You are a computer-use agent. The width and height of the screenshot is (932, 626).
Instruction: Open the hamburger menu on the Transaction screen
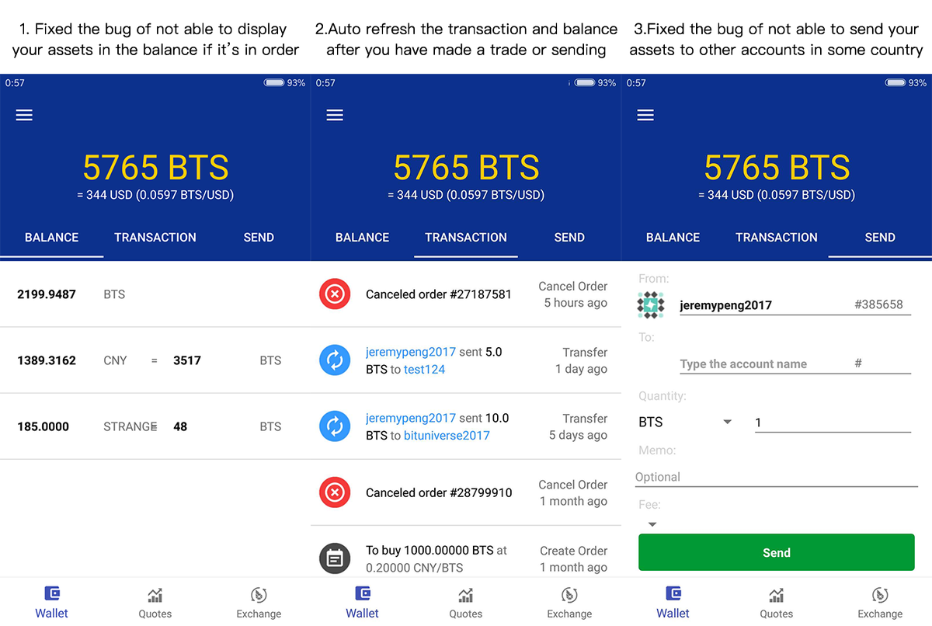click(335, 115)
